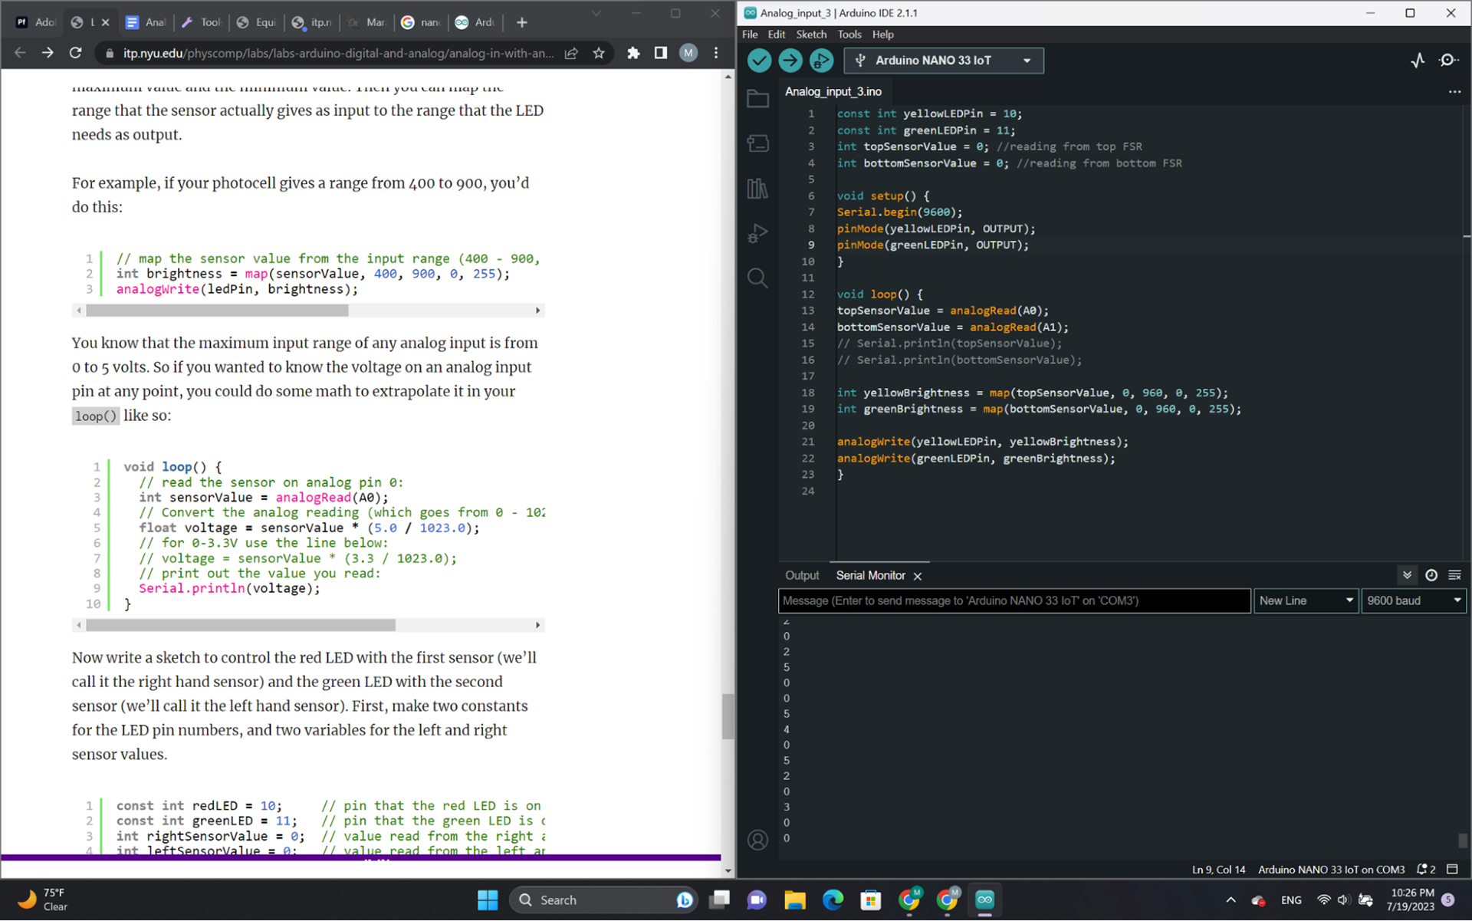Toggle timestamp display in the Serial Monitor

click(x=1431, y=575)
